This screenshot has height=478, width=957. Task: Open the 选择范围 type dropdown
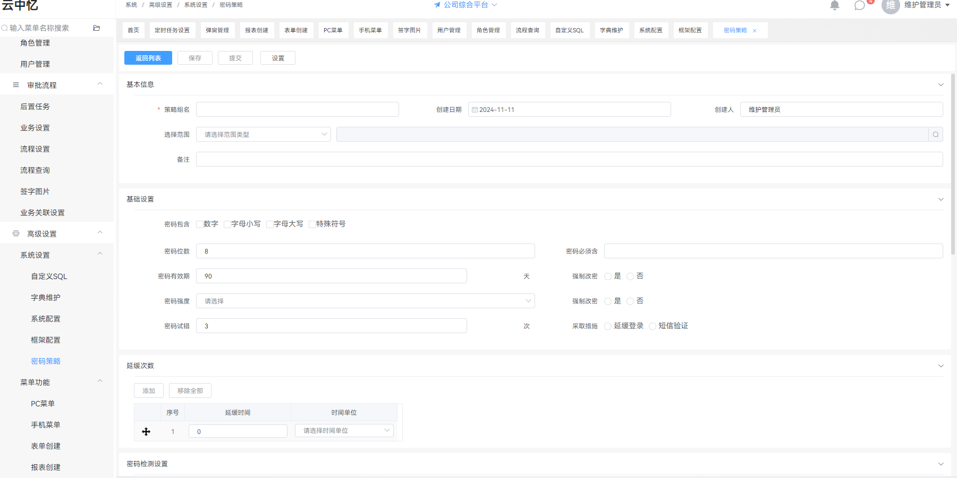coord(264,135)
